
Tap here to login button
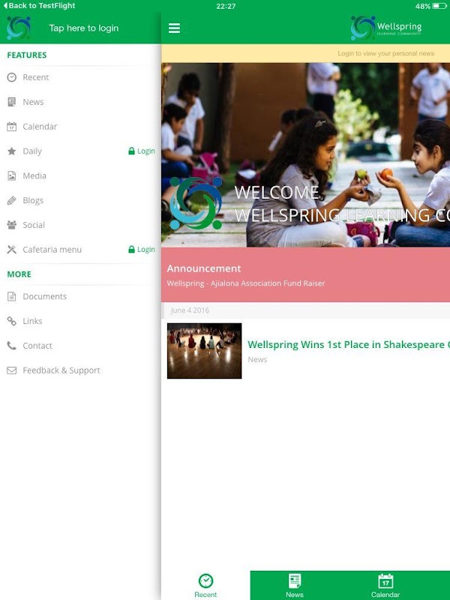[84, 28]
